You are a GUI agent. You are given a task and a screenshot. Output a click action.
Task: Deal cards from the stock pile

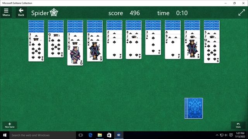194,108
